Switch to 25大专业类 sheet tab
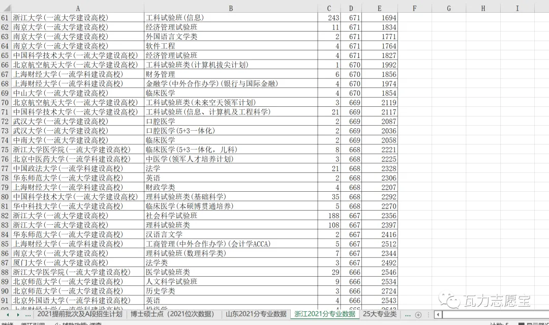 click(380, 314)
